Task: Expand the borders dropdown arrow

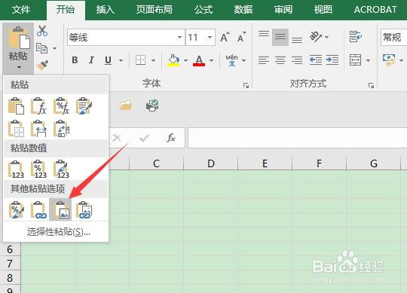Action: (153, 60)
